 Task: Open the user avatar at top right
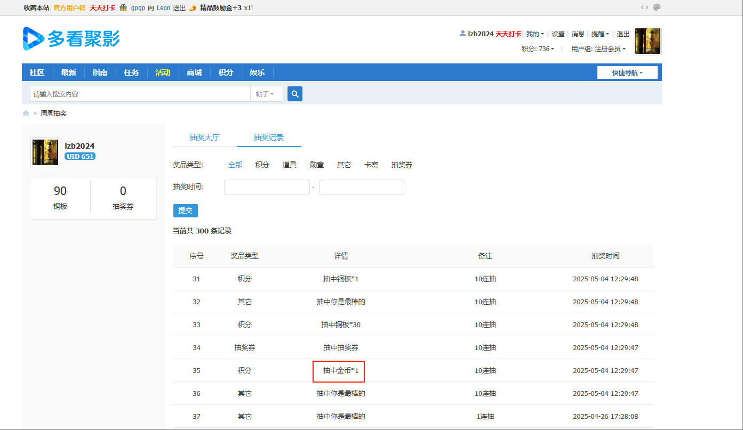[648, 41]
